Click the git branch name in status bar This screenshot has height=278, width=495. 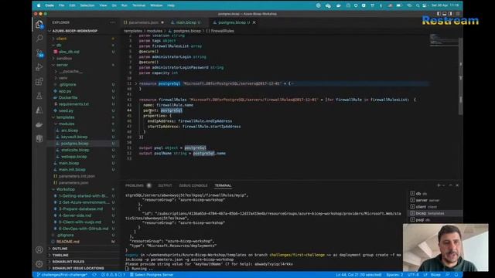tap(62, 275)
